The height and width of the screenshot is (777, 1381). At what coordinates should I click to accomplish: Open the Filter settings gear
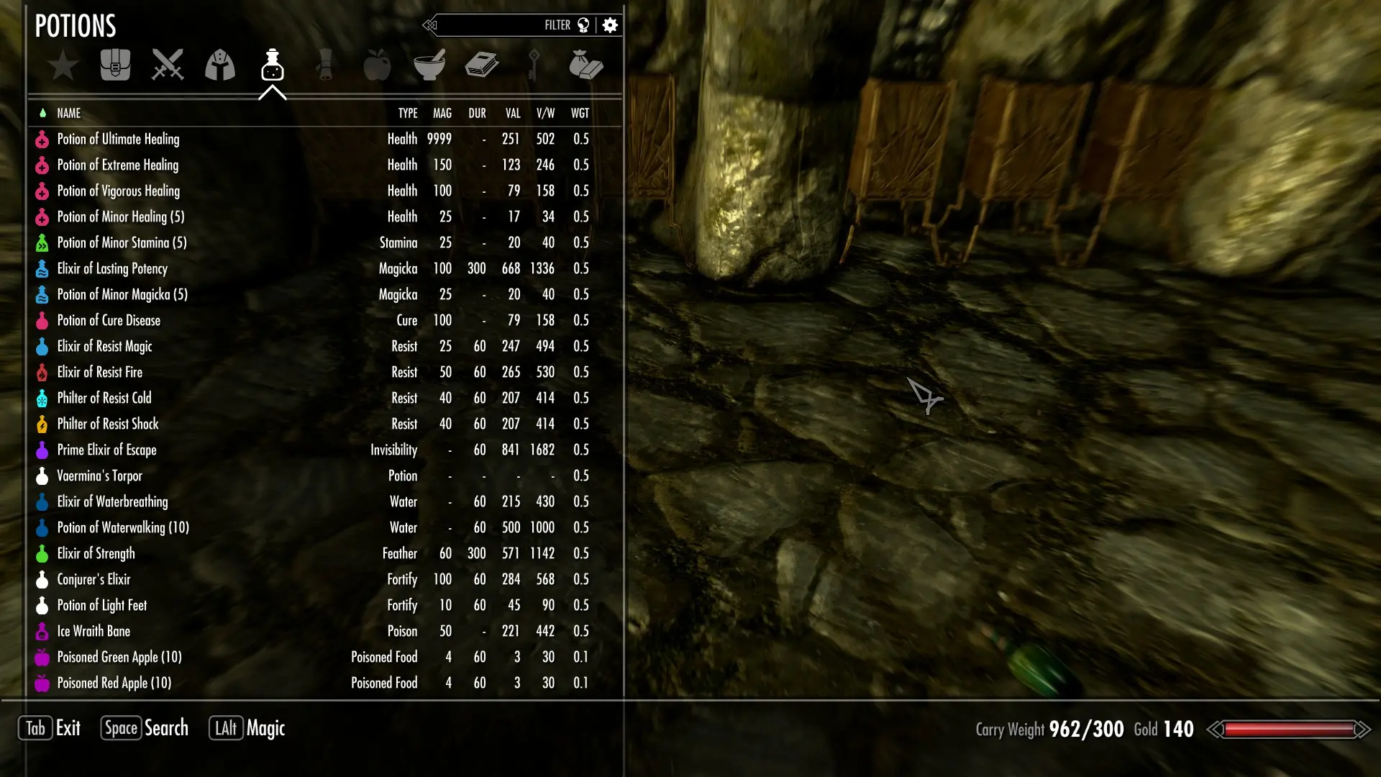[x=609, y=26]
